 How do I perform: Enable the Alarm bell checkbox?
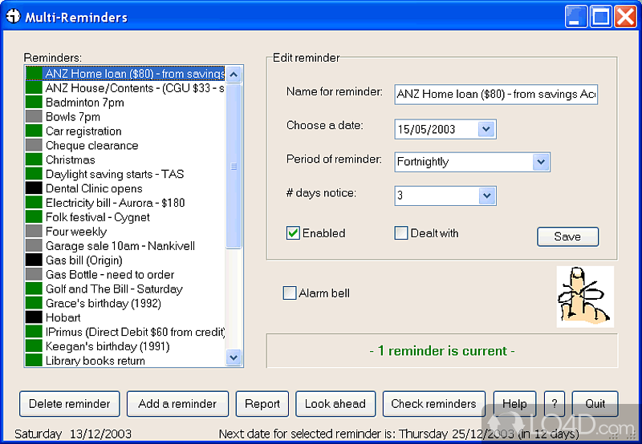tap(290, 293)
